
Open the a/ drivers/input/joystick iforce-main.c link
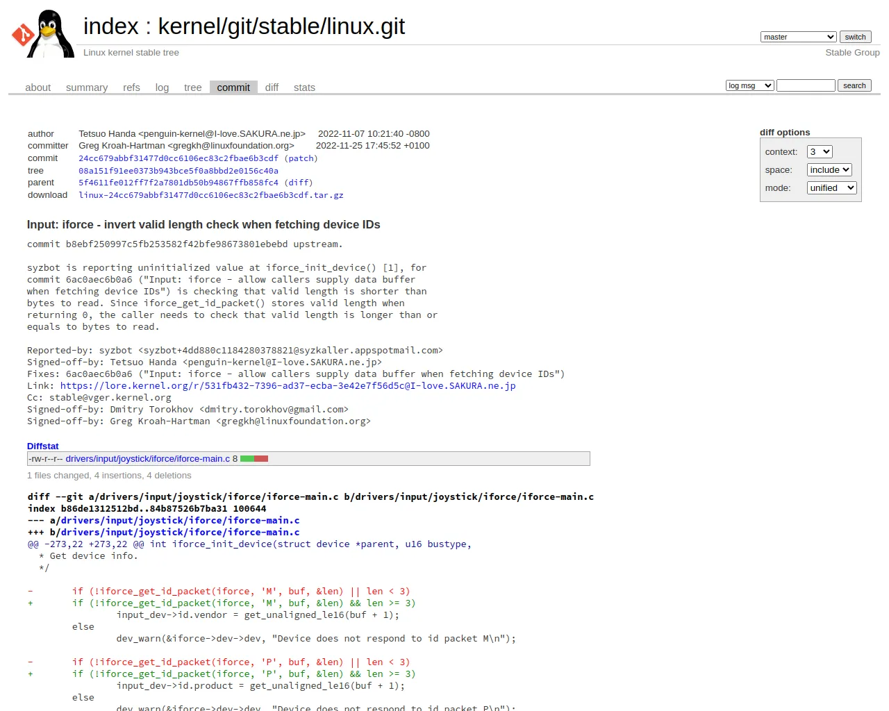(x=180, y=521)
